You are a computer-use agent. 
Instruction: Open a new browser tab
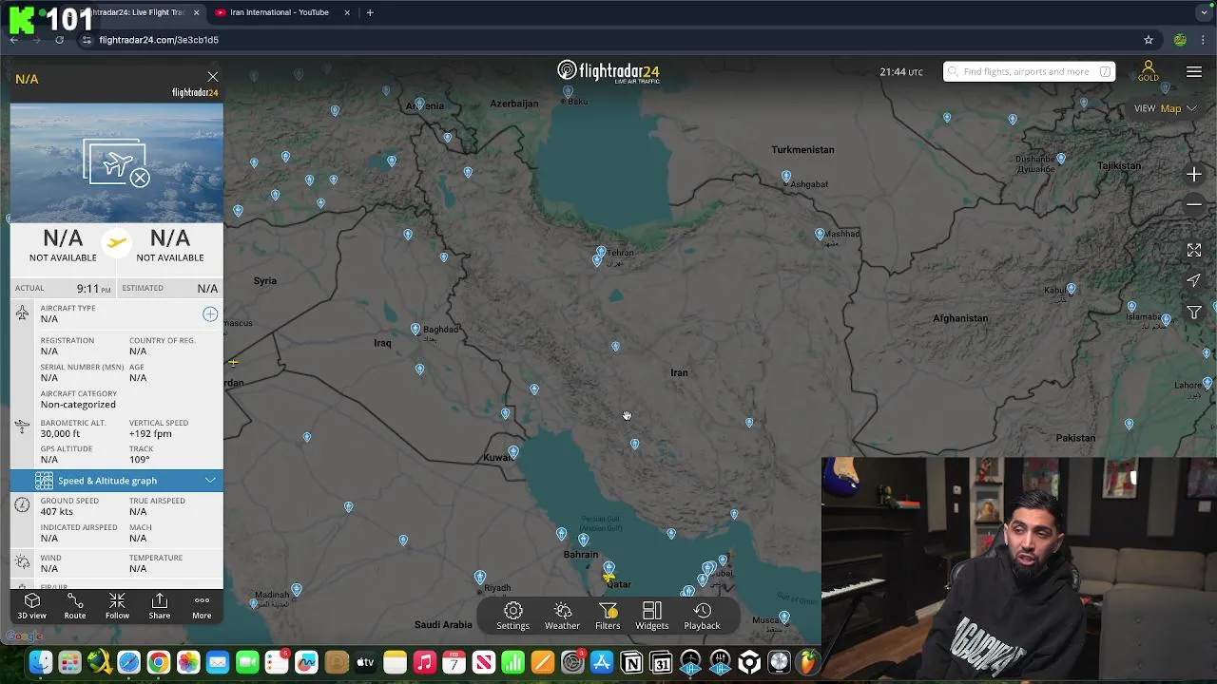(370, 12)
